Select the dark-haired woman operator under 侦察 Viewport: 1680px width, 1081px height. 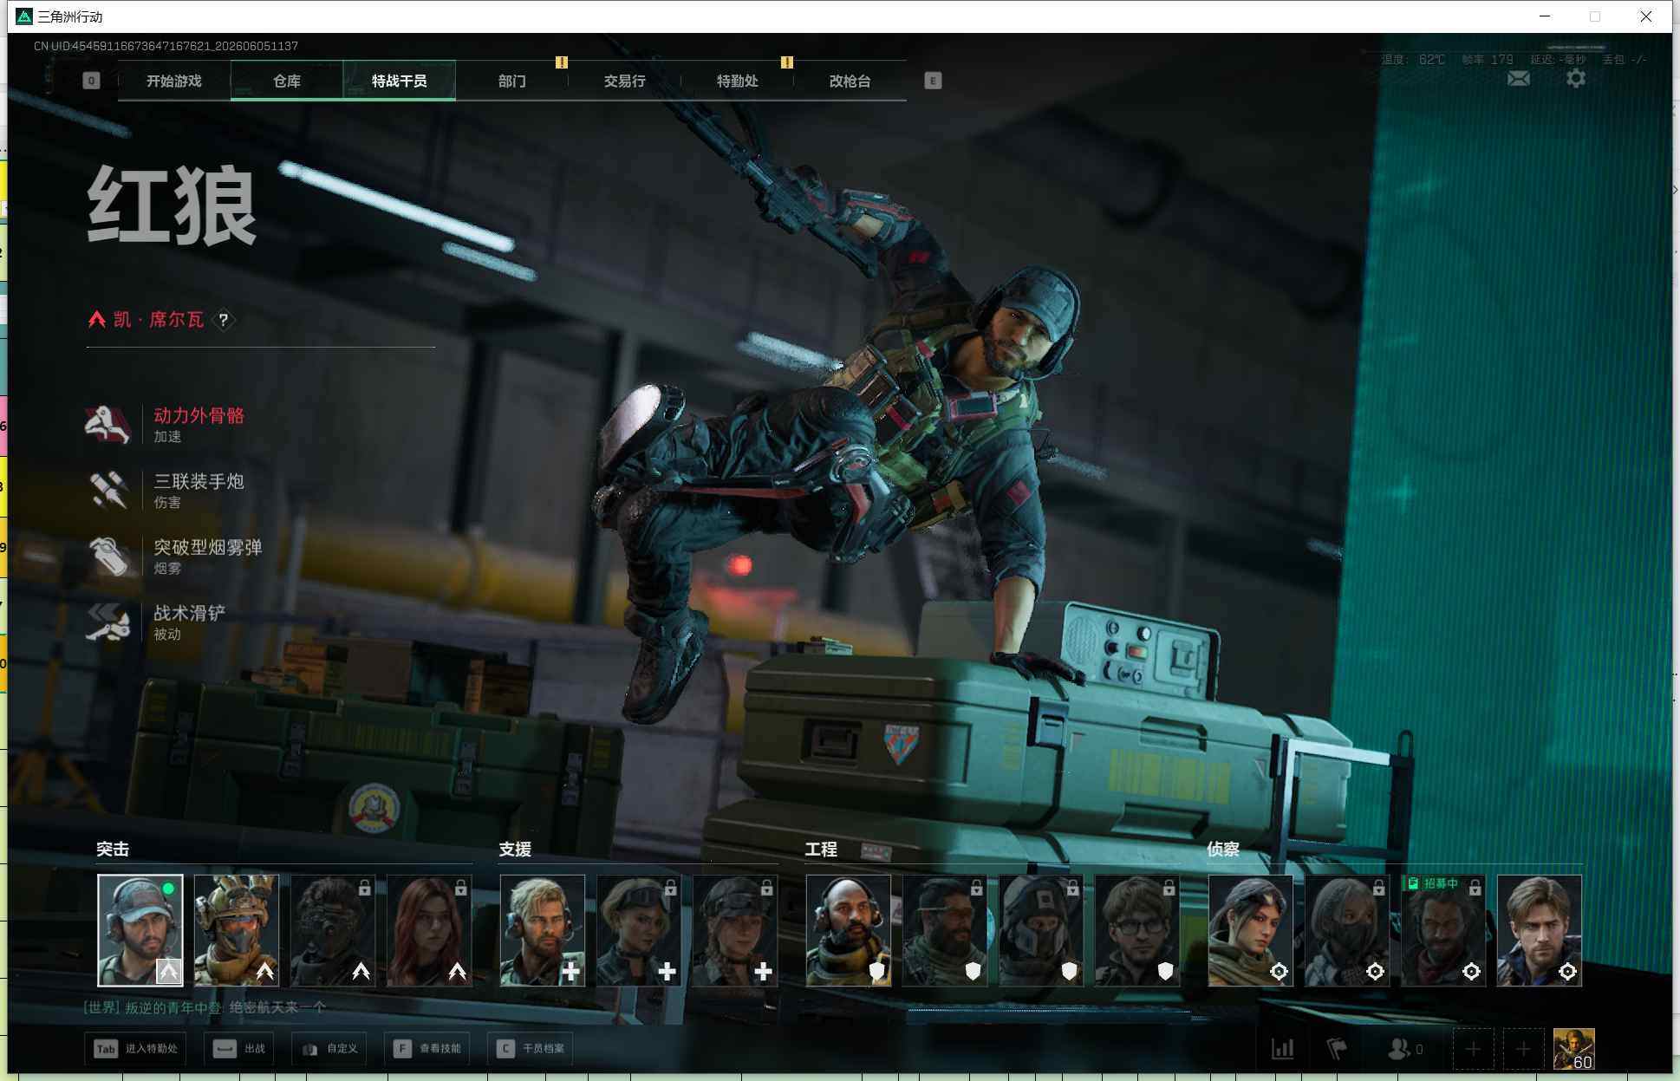(x=1251, y=930)
